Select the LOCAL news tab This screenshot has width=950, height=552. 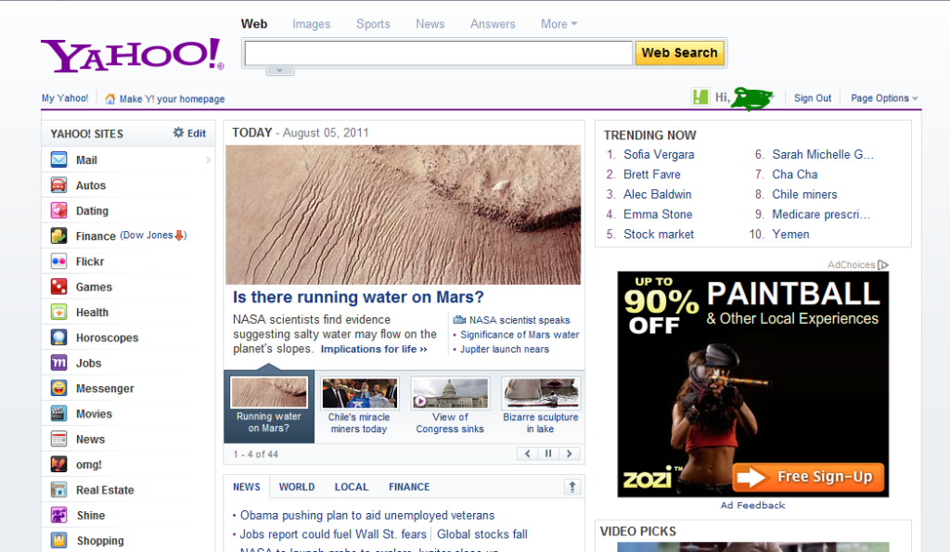pos(352,487)
